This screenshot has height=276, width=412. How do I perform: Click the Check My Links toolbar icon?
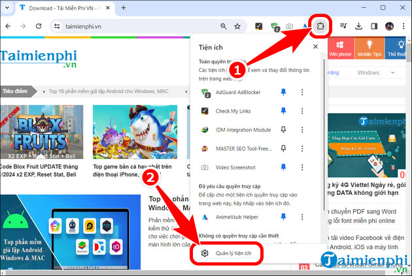click(x=258, y=26)
